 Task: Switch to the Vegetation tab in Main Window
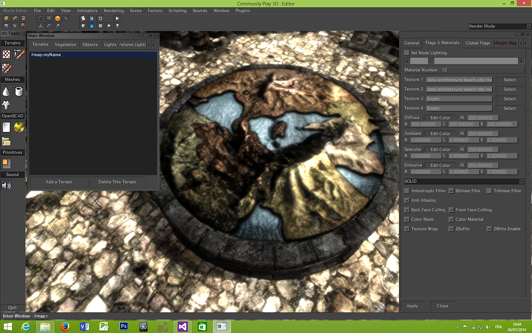coord(65,44)
